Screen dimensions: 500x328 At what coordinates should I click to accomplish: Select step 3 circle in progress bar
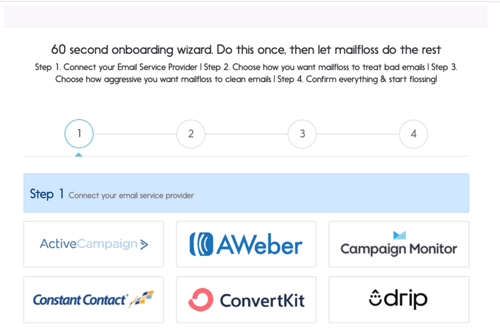[302, 133]
